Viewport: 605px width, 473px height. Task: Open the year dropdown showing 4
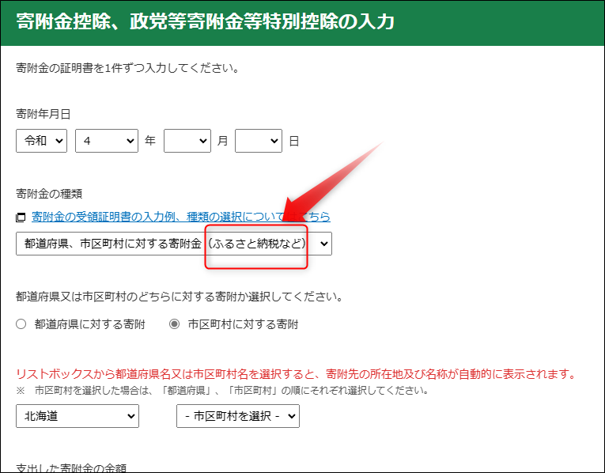pos(107,141)
